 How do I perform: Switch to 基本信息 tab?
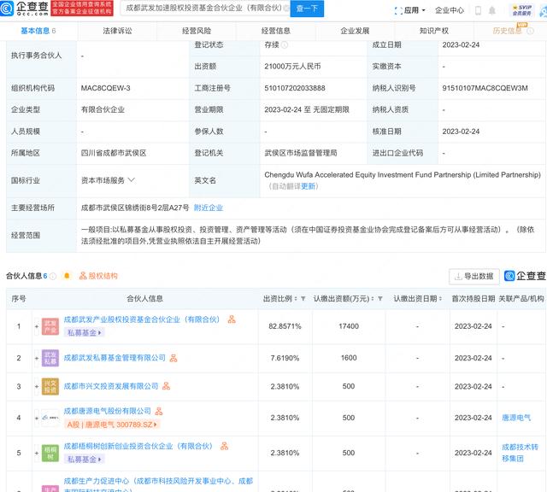38,31
